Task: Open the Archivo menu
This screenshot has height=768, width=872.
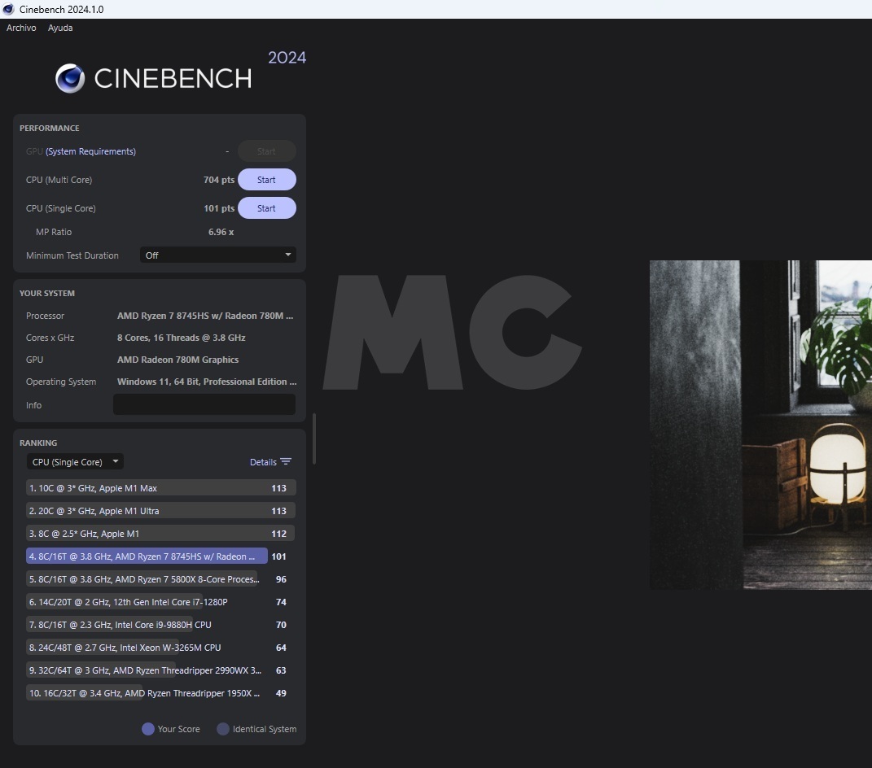Action: click(21, 28)
